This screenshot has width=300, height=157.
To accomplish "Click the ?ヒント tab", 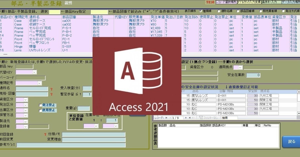I will 210,2.
